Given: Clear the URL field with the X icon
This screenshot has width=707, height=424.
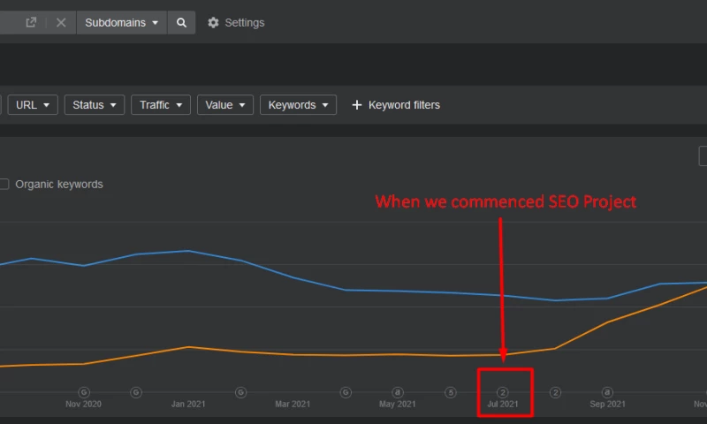Looking at the screenshot, I should coord(61,22).
